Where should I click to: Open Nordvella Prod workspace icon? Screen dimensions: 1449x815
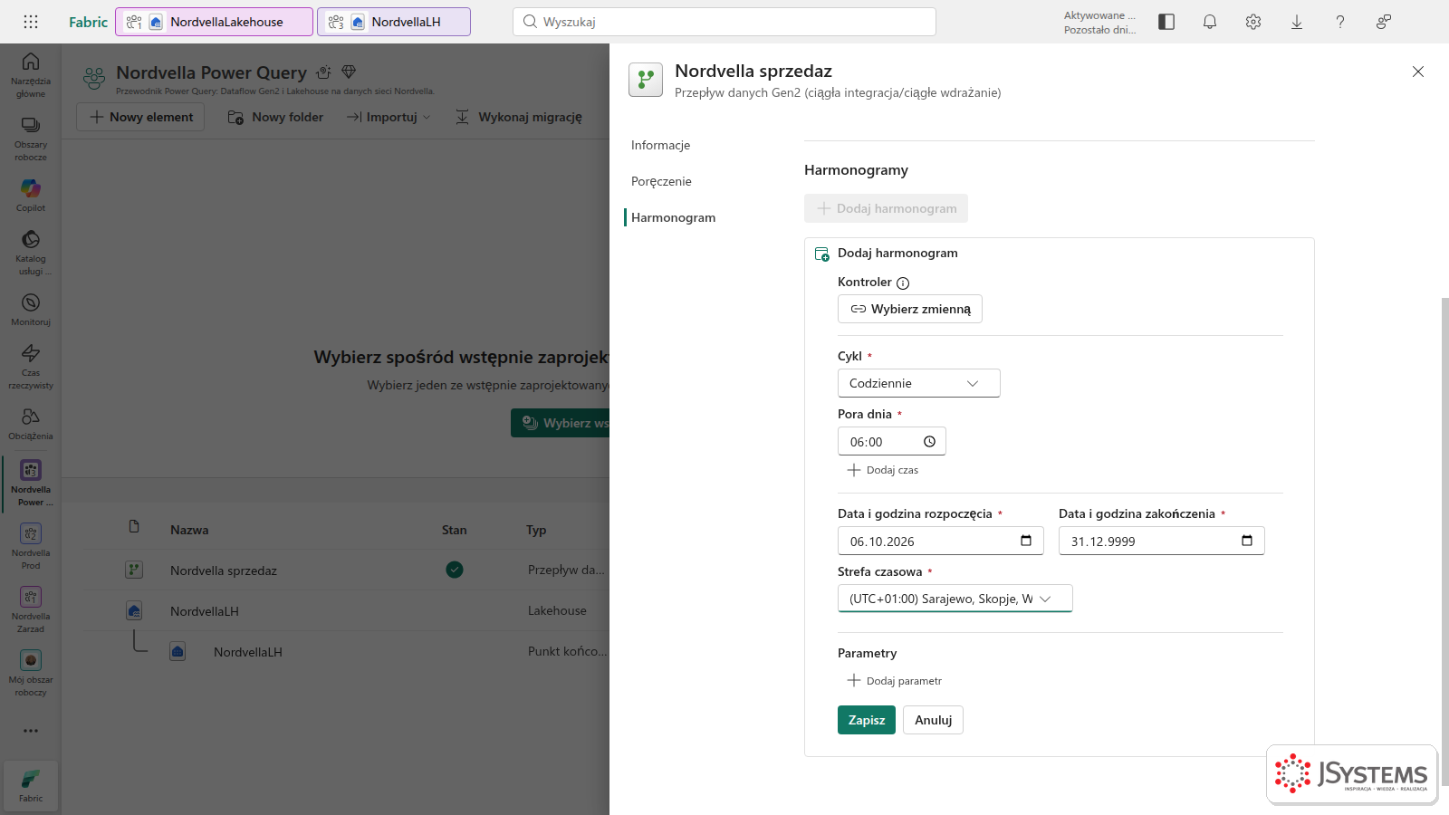click(x=31, y=546)
